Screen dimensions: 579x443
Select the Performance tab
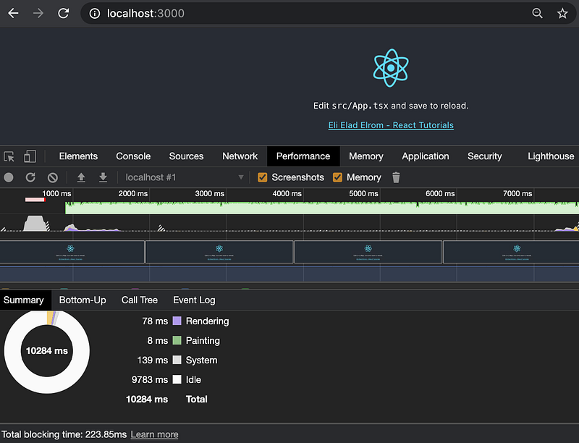pyautogui.click(x=303, y=156)
